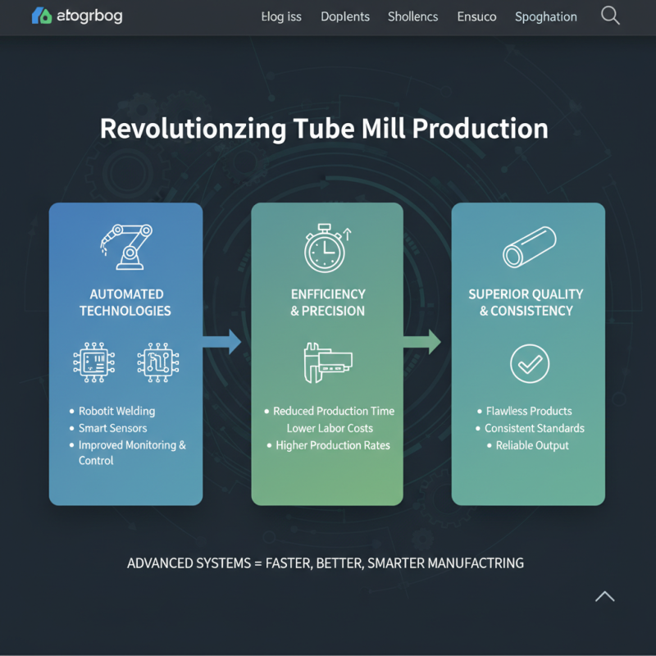Click the Flawless Products bullet point

(528, 411)
